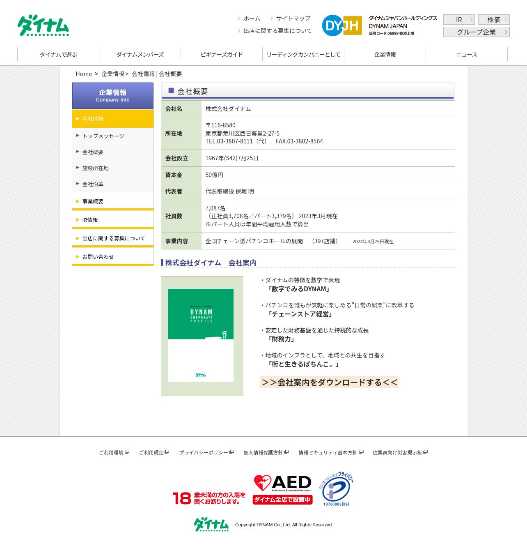Click the IR button in the header
This screenshot has height=544, width=527.
point(459,20)
